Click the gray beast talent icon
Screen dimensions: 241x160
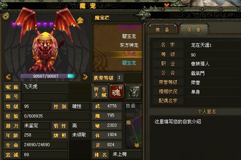click(x=133, y=92)
